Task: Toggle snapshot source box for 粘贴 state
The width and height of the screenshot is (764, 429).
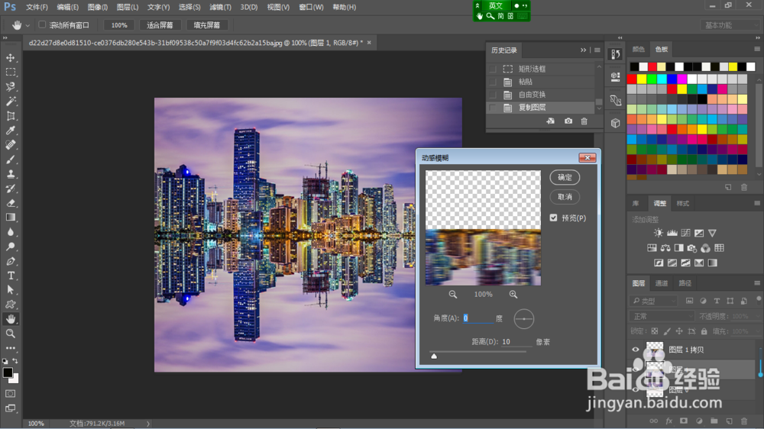Action: coord(493,82)
